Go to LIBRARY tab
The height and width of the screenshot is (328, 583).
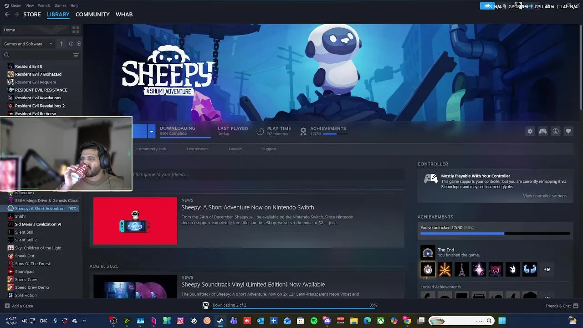point(58,15)
